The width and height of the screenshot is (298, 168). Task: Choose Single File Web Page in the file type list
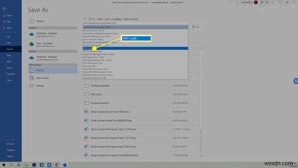[136, 54]
